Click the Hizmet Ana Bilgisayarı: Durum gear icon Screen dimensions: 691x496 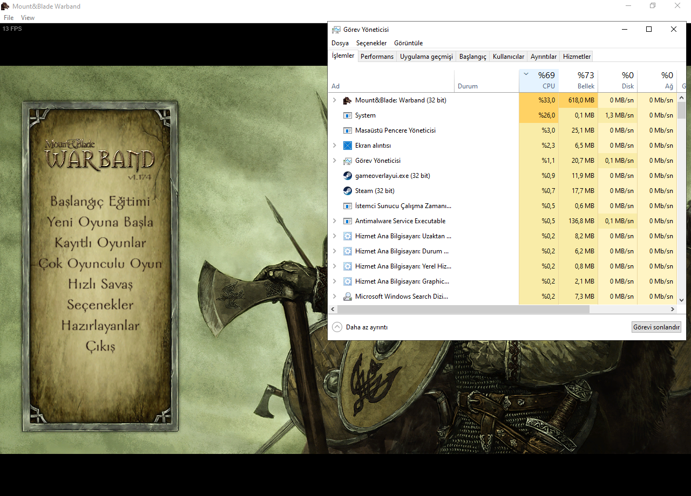348,251
